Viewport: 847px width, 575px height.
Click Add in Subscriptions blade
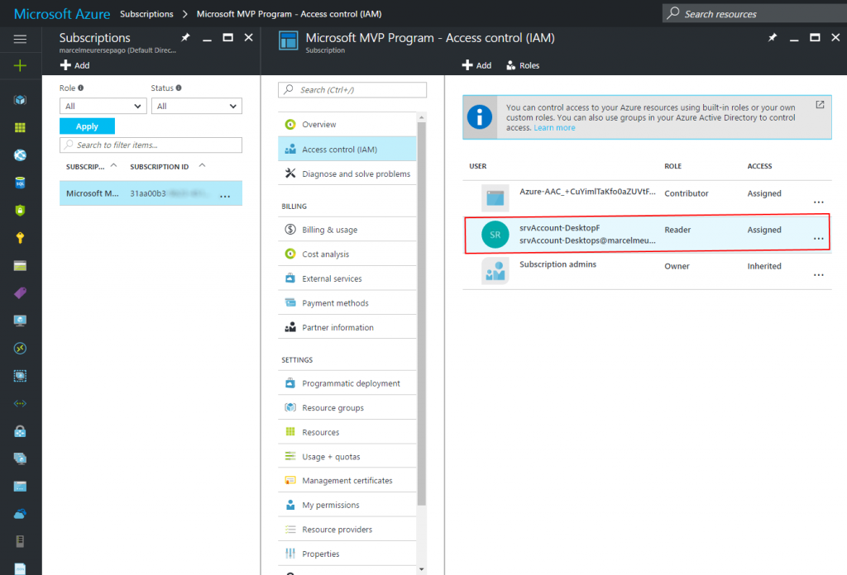[x=75, y=65]
